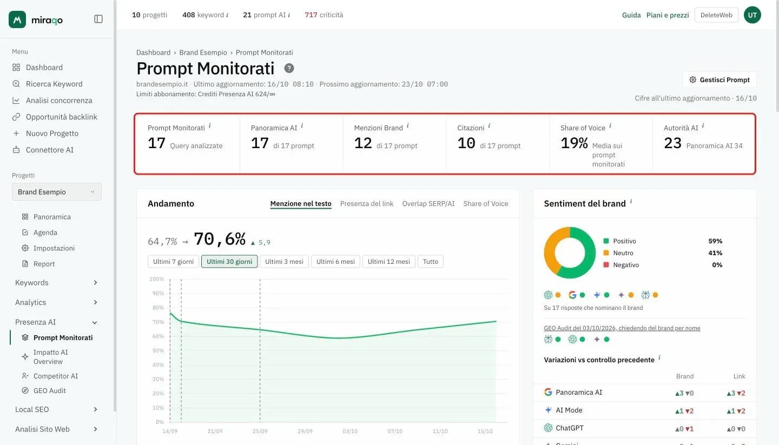Expand the Keywords sidebar section
The height and width of the screenshot is (445, 779).
[x=56, y=283]
